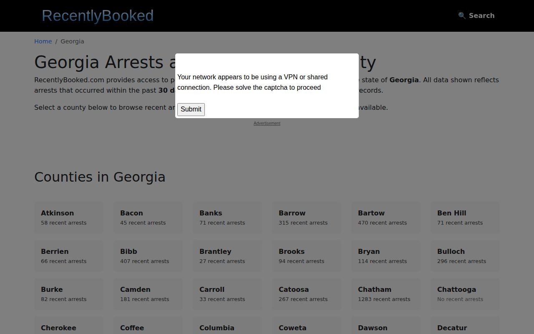Select Banks county card

(227, 218)
